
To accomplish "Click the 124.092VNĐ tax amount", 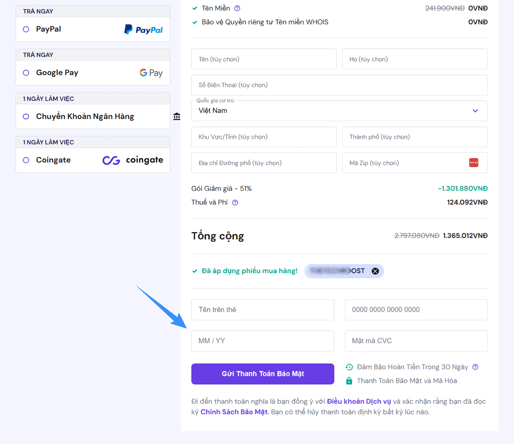I will click(467, 202).
